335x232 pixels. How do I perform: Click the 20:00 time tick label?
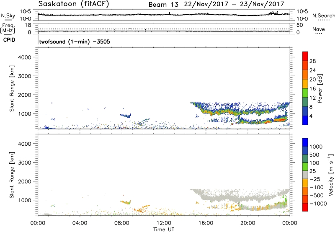click(248, 223)
